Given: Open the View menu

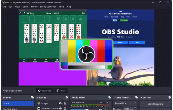Looking at the screenshot, I should click(x=17, y=7).
